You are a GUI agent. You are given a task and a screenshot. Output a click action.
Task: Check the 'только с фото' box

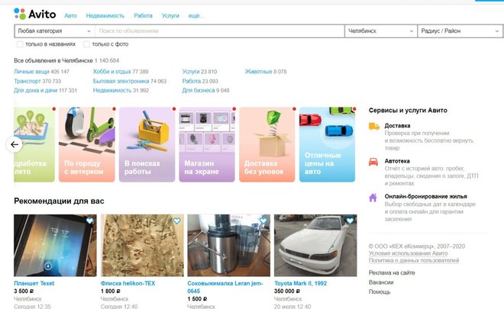click(87, 44)
